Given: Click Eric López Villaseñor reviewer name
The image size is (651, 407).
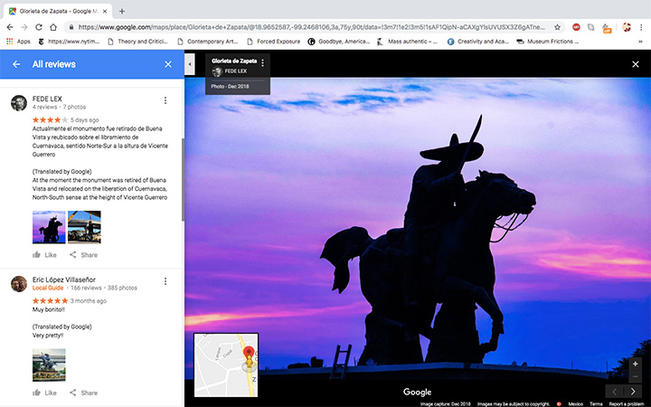Looking at the screenshot, I should coord(64,279).
